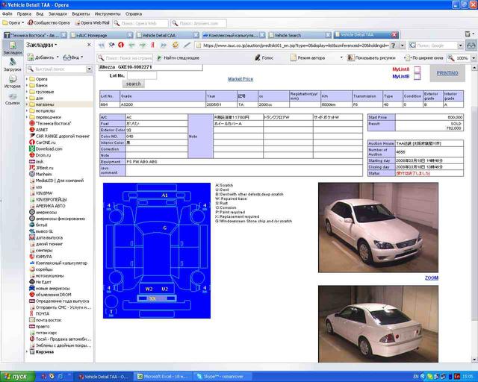Open the closed tabs trash icon

click(468, 34)
